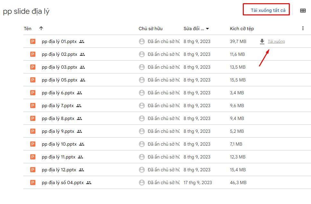Click PowerPoint icon of pp địa lý 6.pptx
The height and width of the screenshot is (204, 311).
click(33, 93)
